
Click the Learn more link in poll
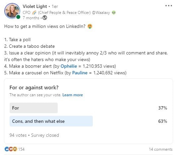pos(73,95)
